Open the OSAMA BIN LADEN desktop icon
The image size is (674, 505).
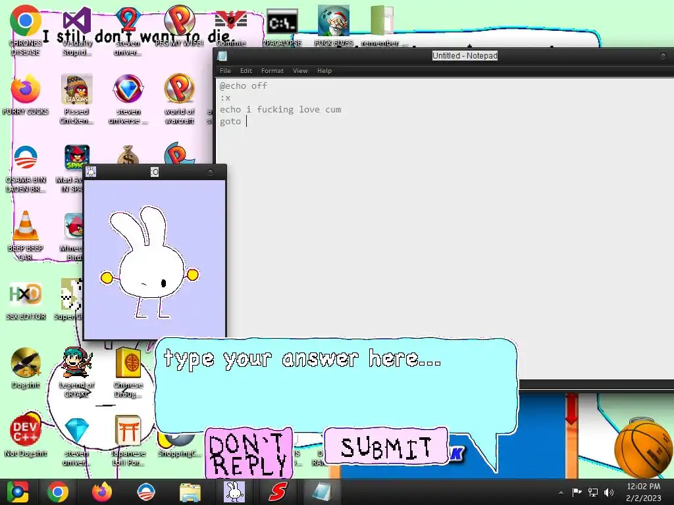click(26, 168)
